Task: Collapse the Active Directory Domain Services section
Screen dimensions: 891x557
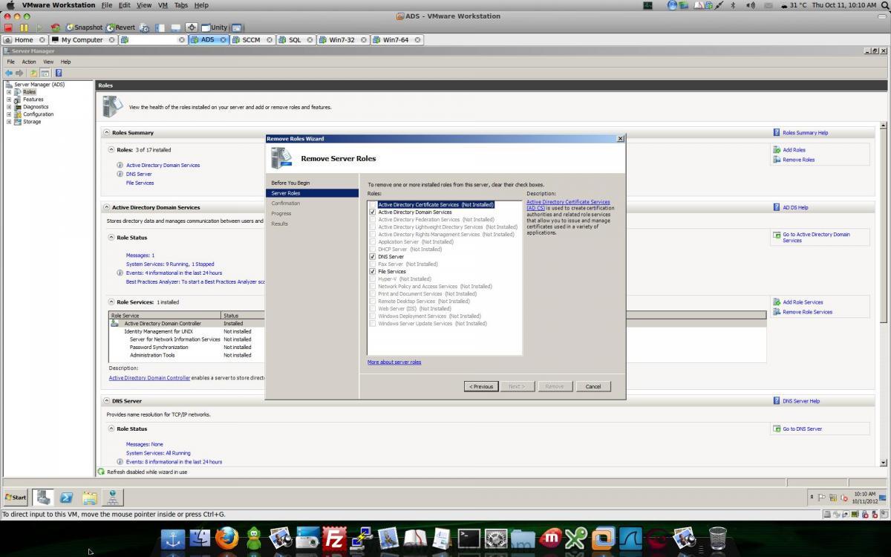Action: pyautogui.click(x=106, y=208)
